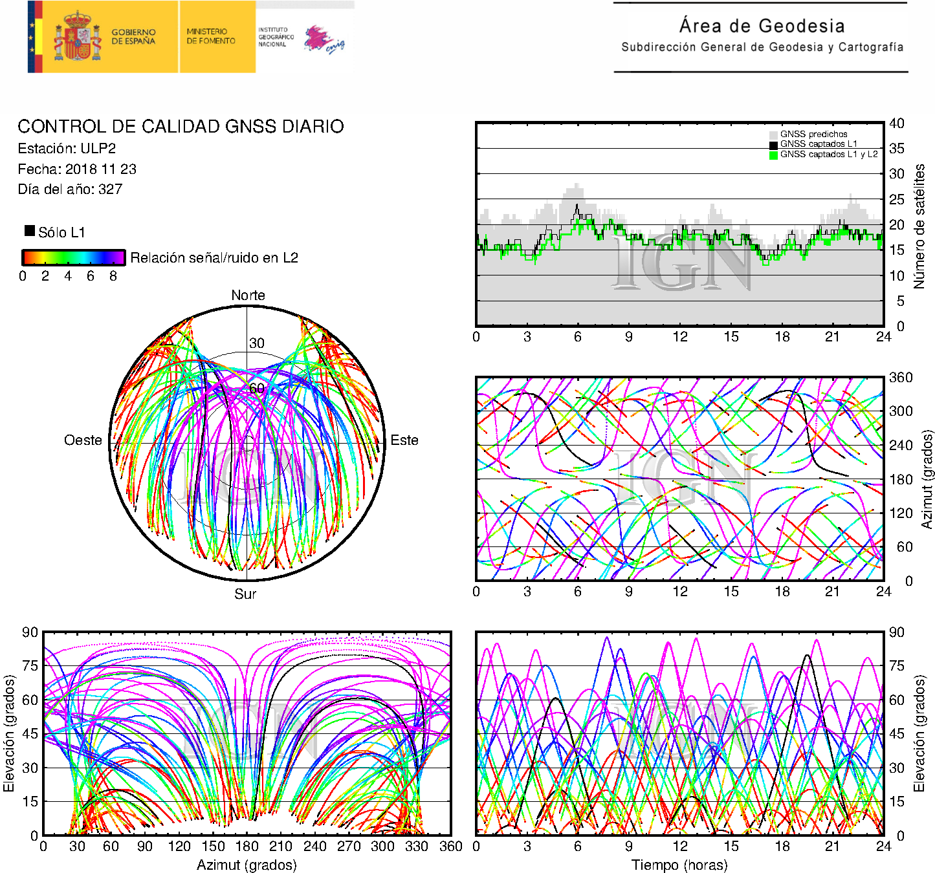Click the Instituto Geográfico Nacional text

(x=275, y=37)
